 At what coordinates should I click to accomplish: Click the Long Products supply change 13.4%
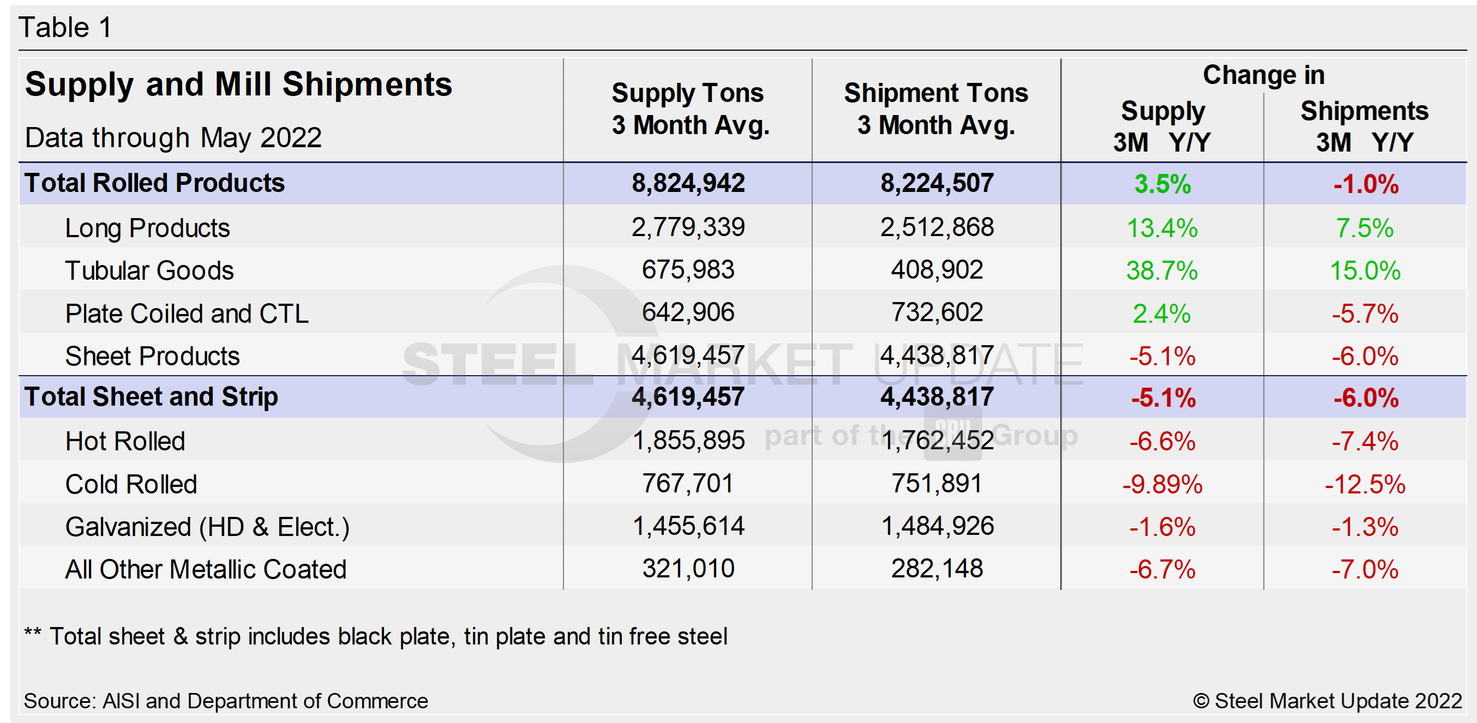coord(1162,227)
